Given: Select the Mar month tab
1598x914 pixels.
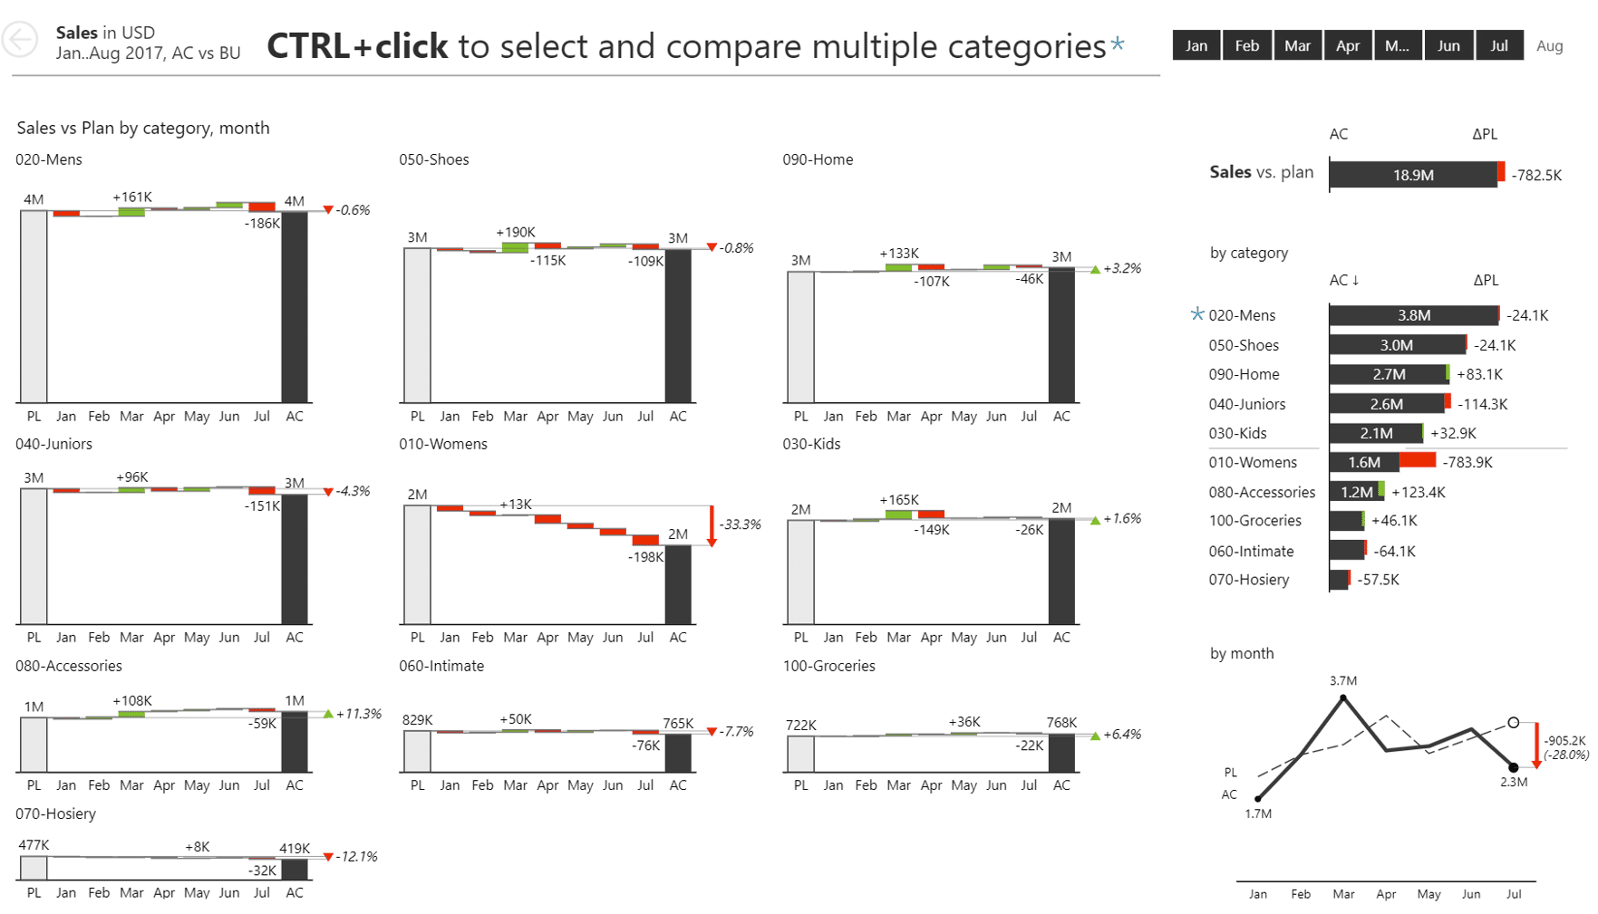Looking at the screenshot, I should pyautogui.click(x=1297, y=44).
